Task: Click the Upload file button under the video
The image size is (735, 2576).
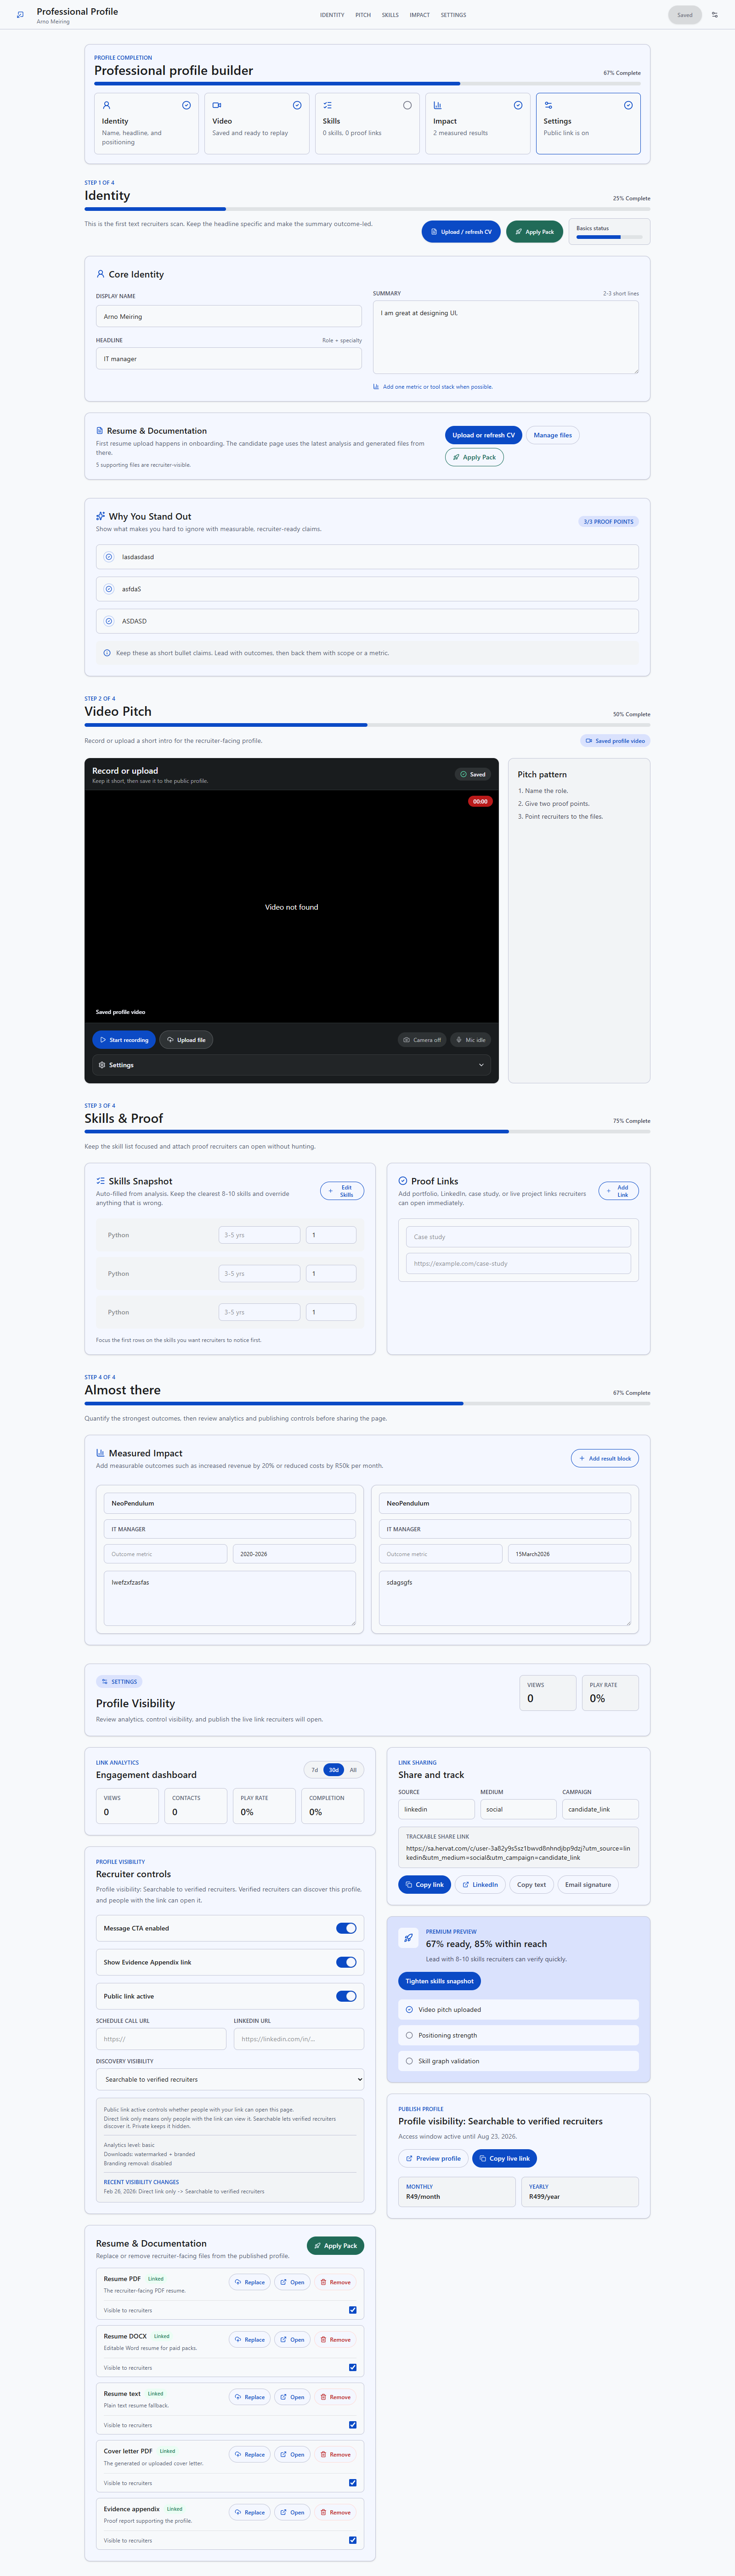Action: 187,1040
